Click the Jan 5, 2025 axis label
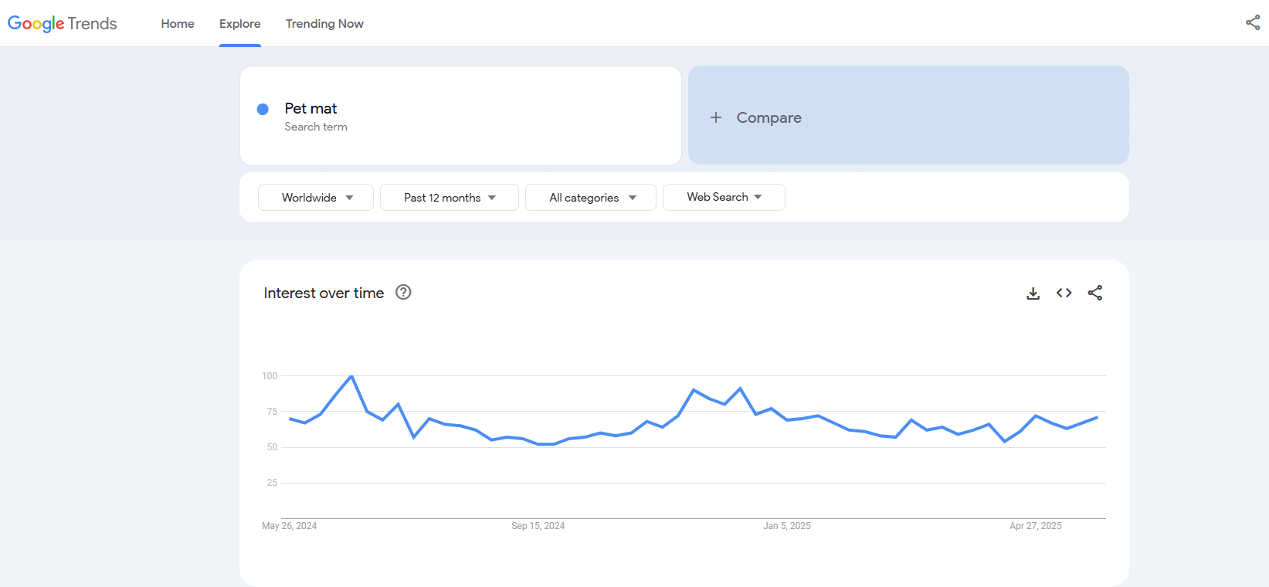This screenshot has width=1269, height=587. (x=787, y=526)
